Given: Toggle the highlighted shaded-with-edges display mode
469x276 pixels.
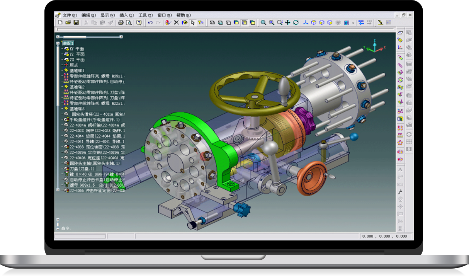Looking at the screenshot, I should tap(244, 23).
